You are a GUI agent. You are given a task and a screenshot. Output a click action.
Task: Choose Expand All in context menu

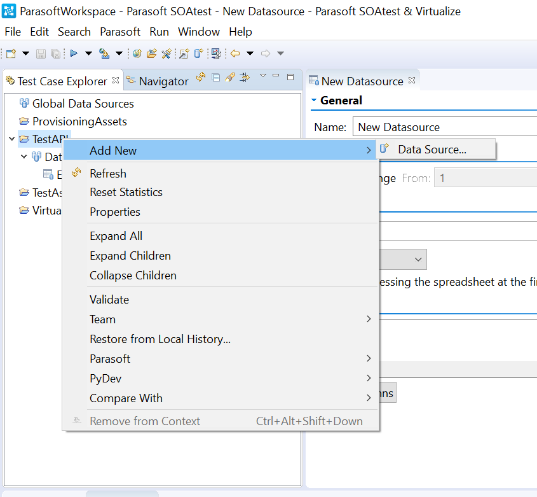click(x=221, y=236)
